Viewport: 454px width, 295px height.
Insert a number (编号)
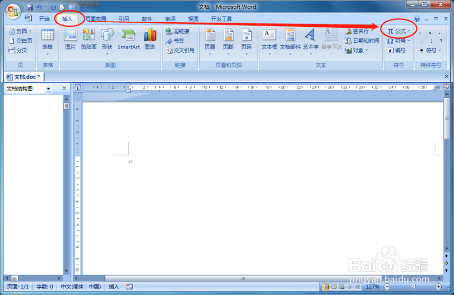click(x=396, y=50)
